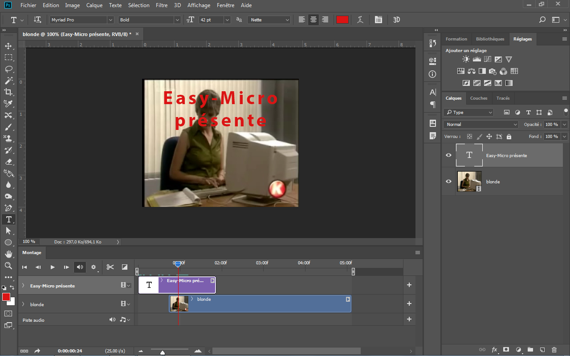Select the Lasso tool

(8, 69)
